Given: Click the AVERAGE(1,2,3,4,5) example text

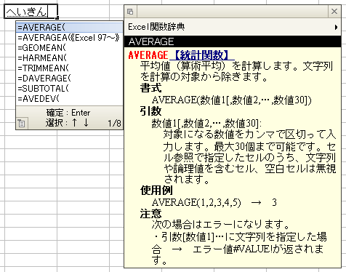Looking at the screenshot, I should click(x=196, y=202).
